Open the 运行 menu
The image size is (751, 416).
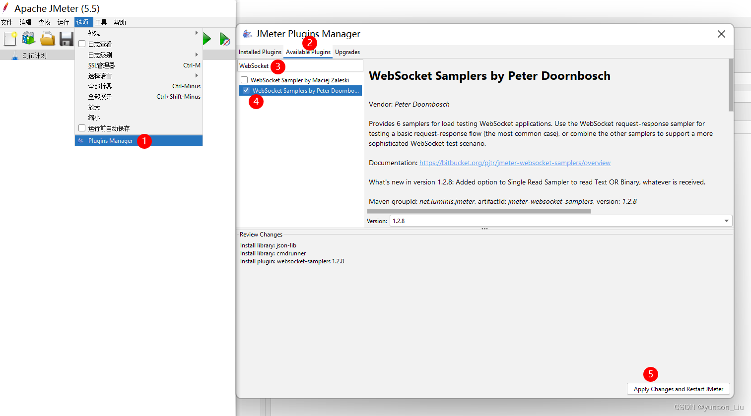click(x=63, y=22)
